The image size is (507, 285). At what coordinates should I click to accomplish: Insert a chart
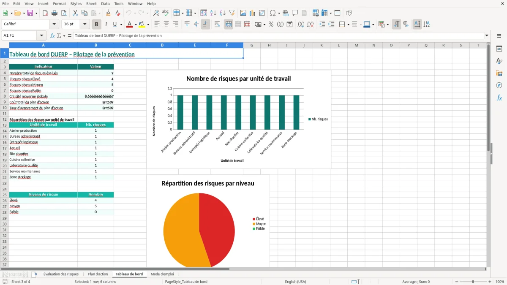pos(253,13)
